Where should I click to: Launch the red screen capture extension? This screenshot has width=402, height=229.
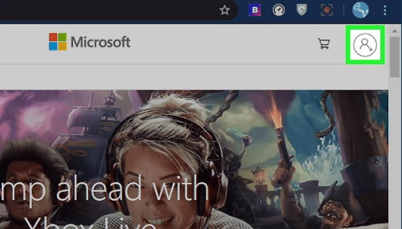(x=327, y=10)
